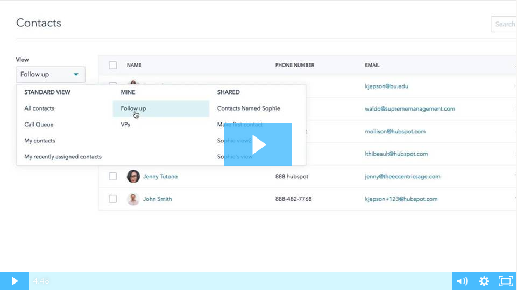Open the Follow up view dropdown
517x290 pixels.
click(50, 74)
